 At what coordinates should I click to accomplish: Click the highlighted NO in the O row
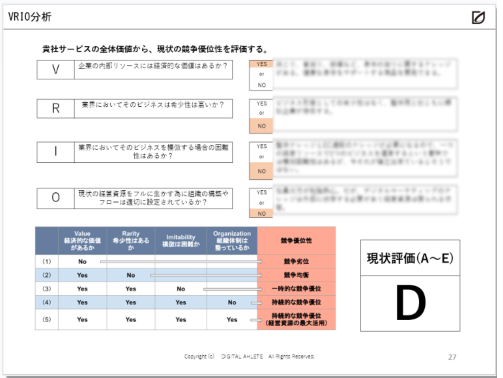click(261, 213)
